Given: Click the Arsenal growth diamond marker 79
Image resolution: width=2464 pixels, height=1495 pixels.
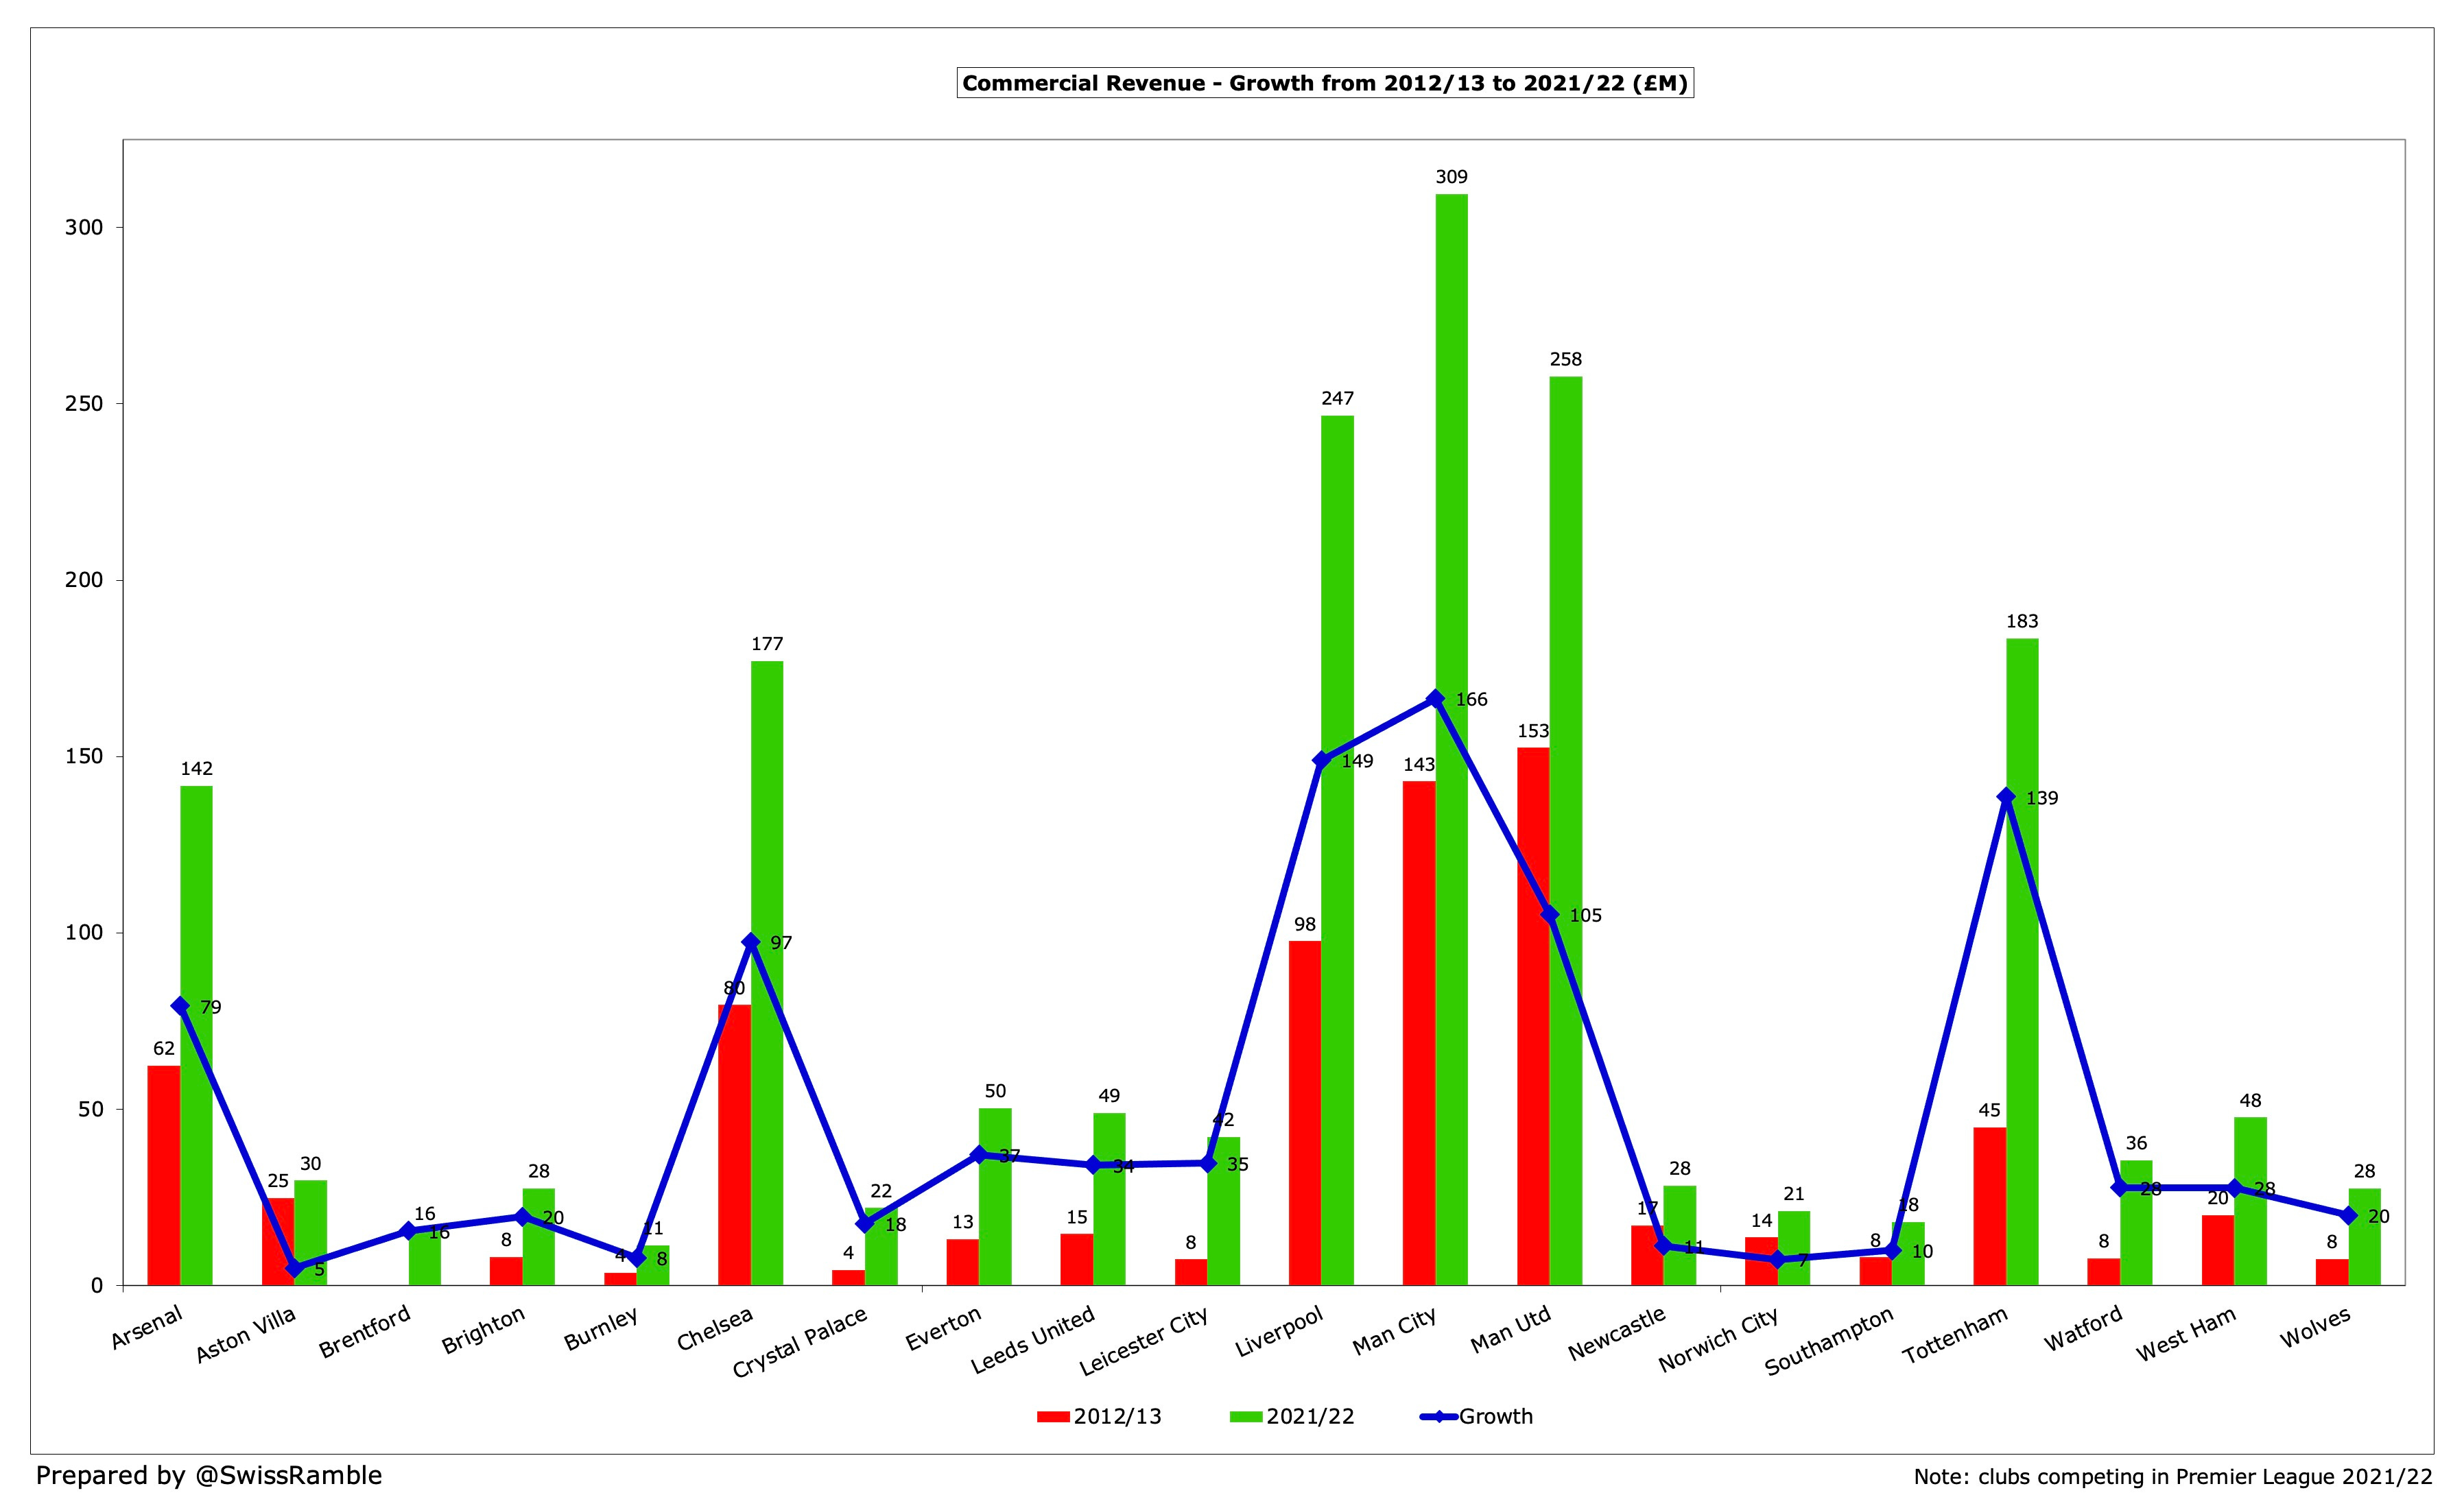Looking at the screenshot, I should [180, 1006].
